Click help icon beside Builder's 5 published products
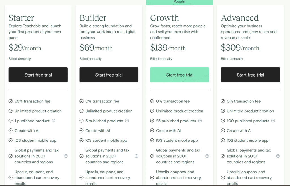The width and height of the screenshot is (290, 186). 127,121
